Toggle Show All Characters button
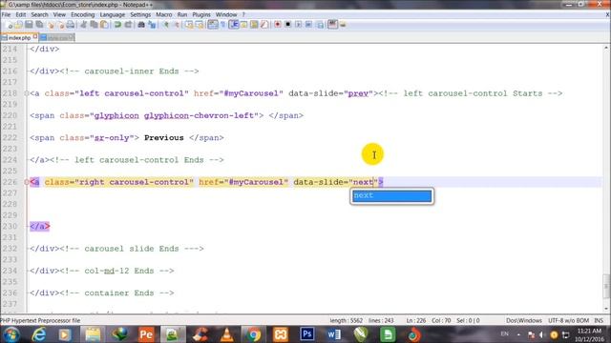611x343 pixels. 222,25
